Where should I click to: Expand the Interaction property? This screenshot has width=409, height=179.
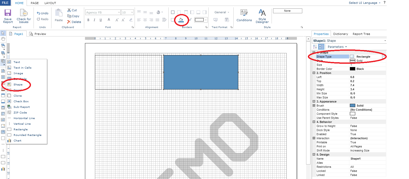click(314, 138)
